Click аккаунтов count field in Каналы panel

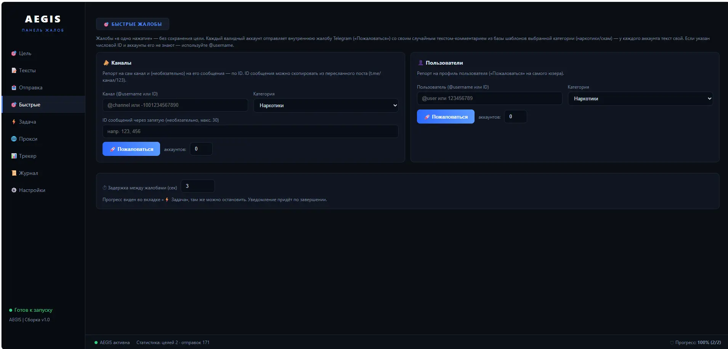pyautogui.click(x=201, y=149)
